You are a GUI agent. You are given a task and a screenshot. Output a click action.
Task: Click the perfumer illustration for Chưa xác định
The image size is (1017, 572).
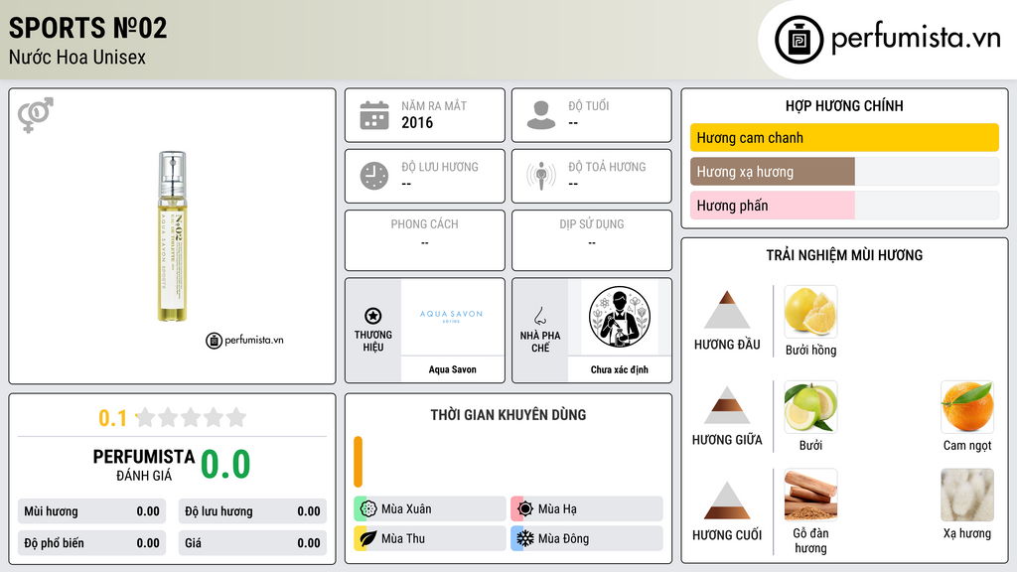(620, 317)
